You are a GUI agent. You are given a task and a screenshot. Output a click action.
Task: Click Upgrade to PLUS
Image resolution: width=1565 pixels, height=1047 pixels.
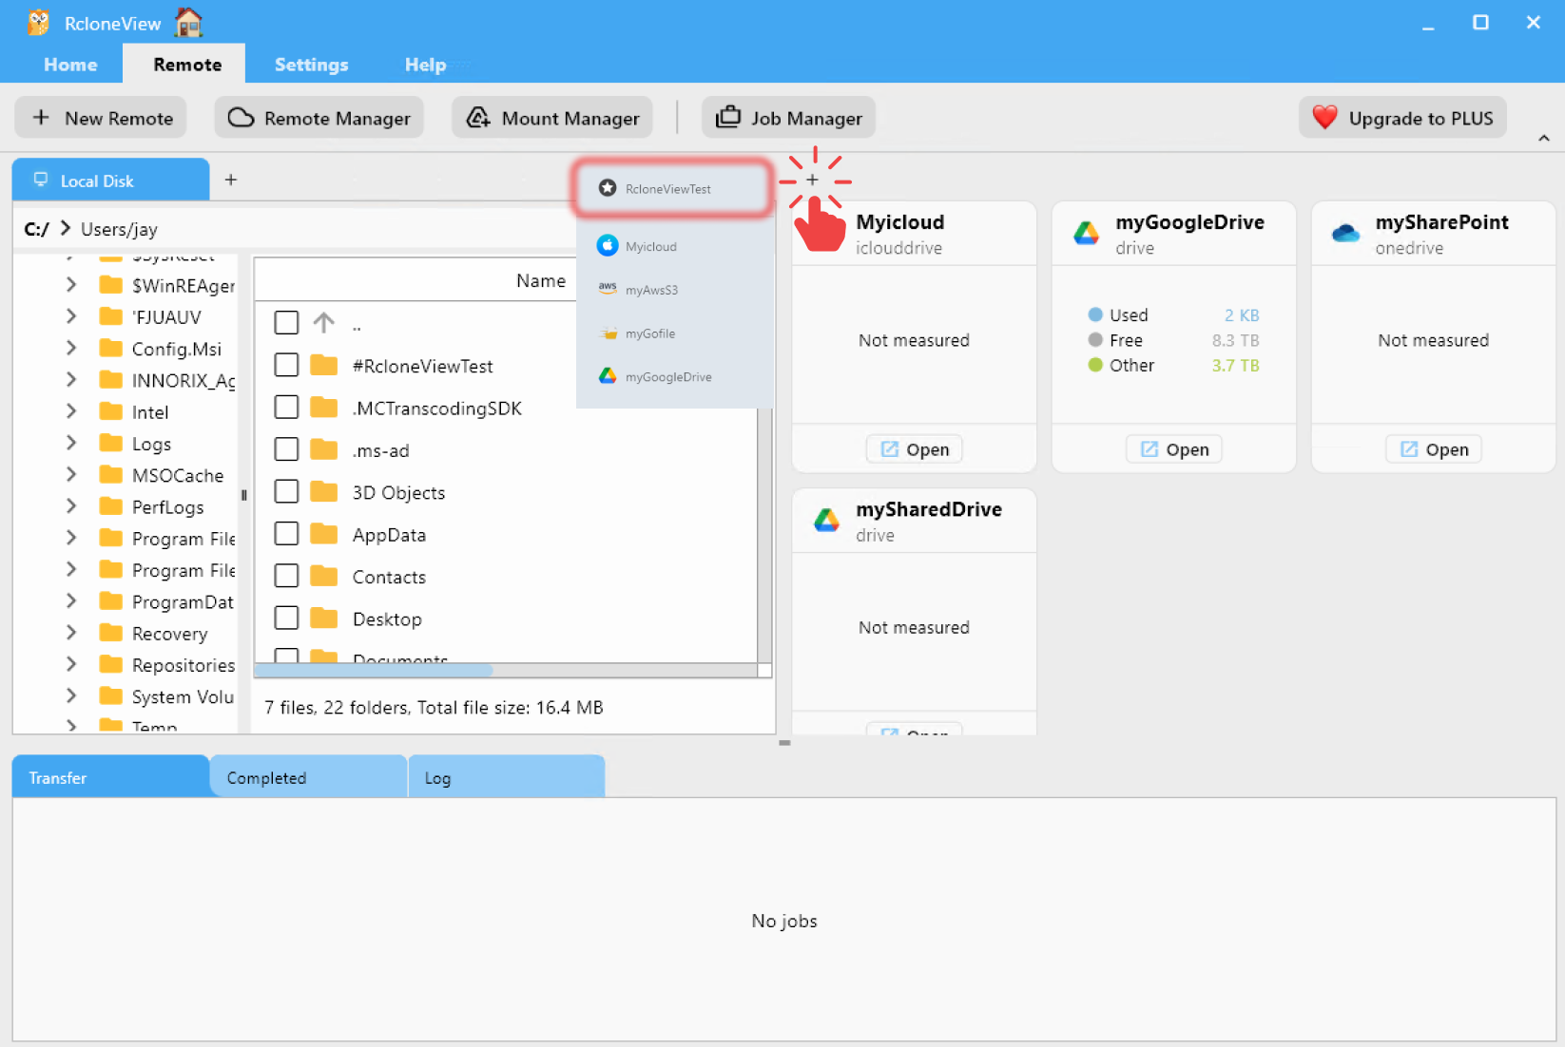(1401, 117)
